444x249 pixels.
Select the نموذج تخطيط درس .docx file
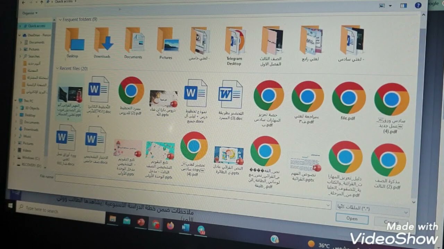[x=195, y=101]
